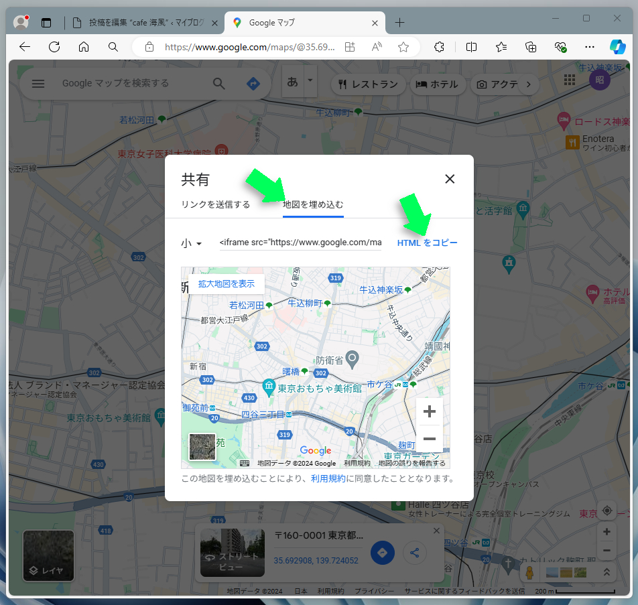
Task: Zoom in on the main map
Action: [x=607, y=532]
